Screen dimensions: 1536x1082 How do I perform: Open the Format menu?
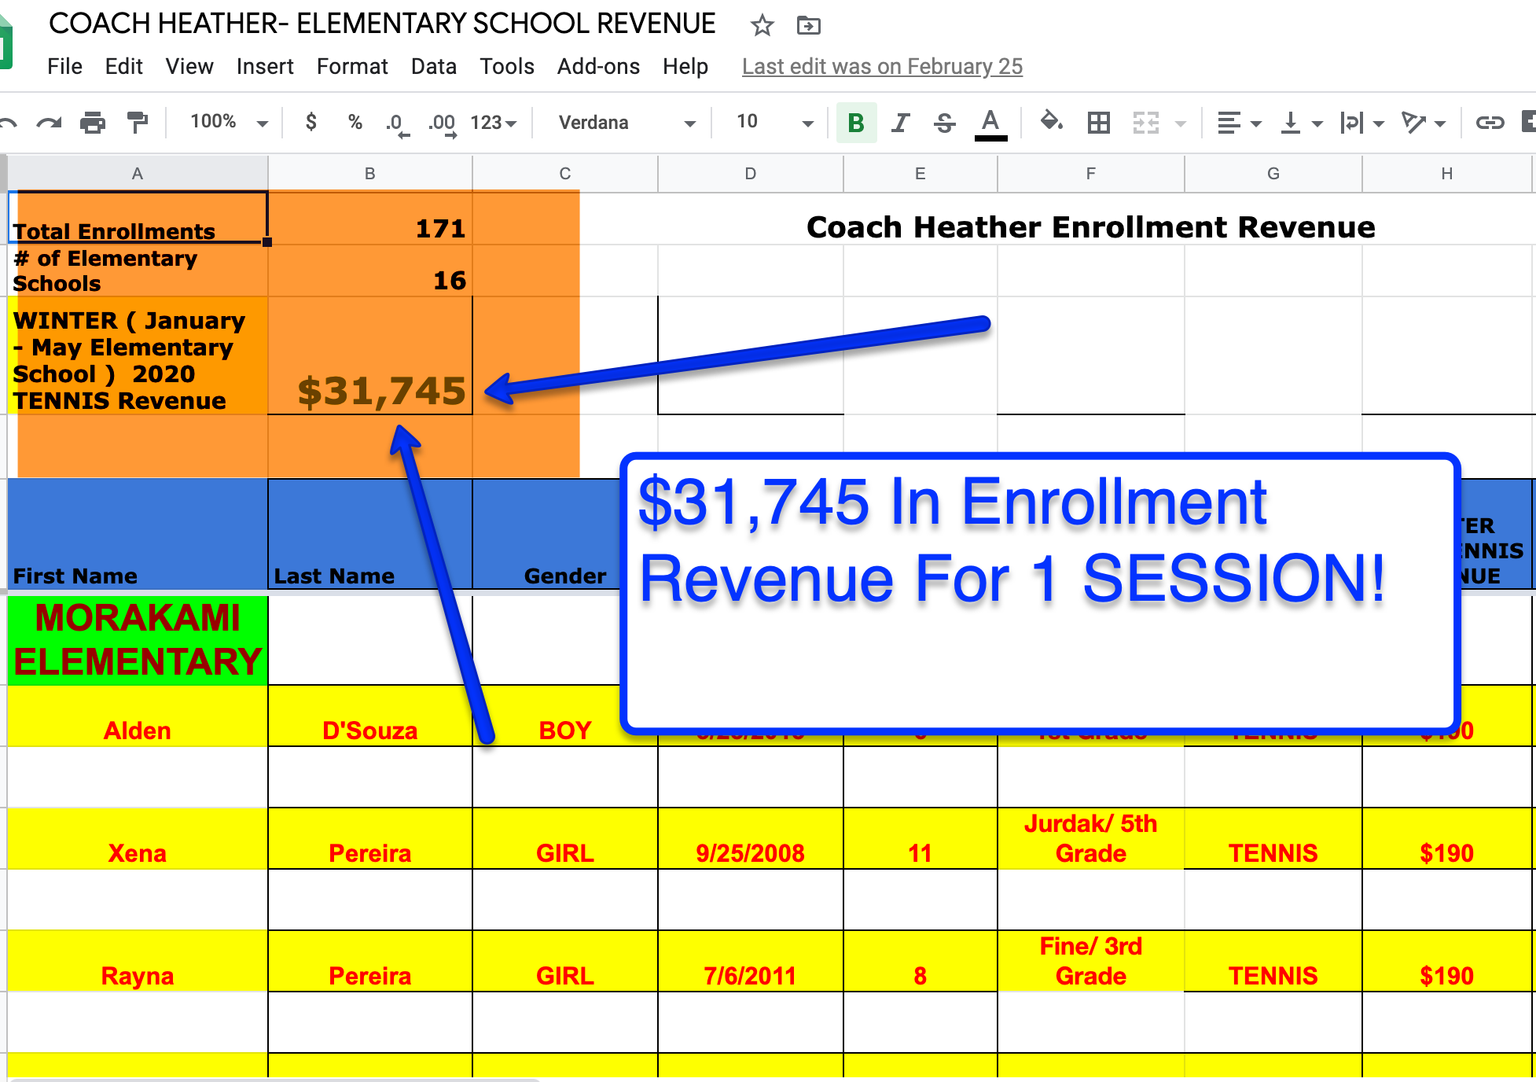click(x=352, y=67)
